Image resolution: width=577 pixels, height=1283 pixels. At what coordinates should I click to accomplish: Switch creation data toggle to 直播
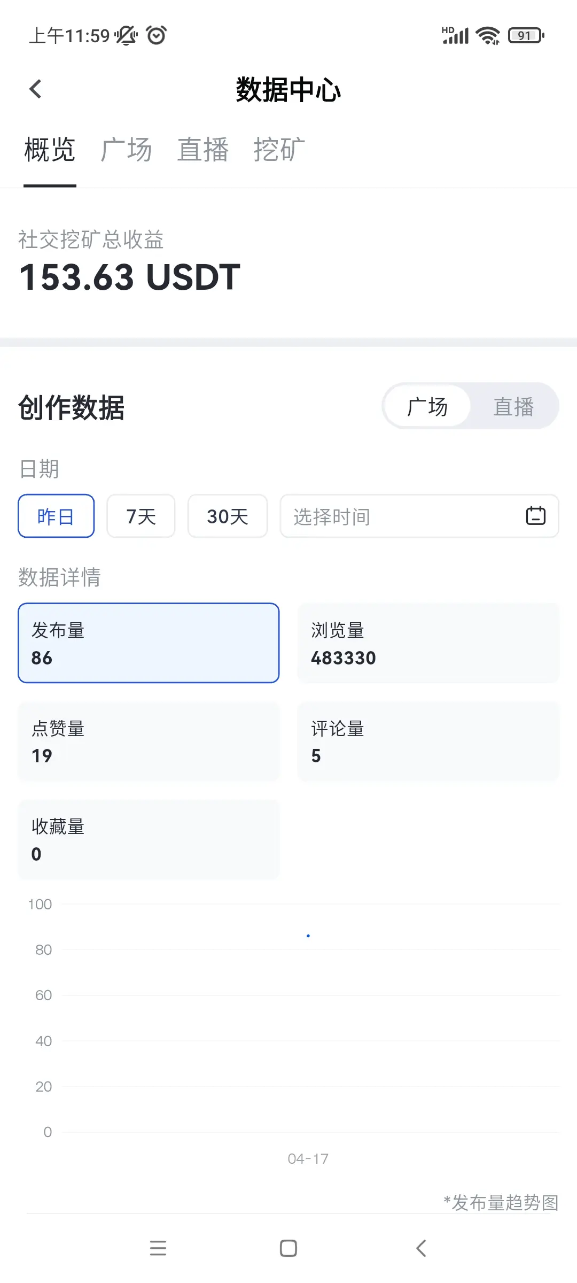pyautogui.click(x=513, y=406)
